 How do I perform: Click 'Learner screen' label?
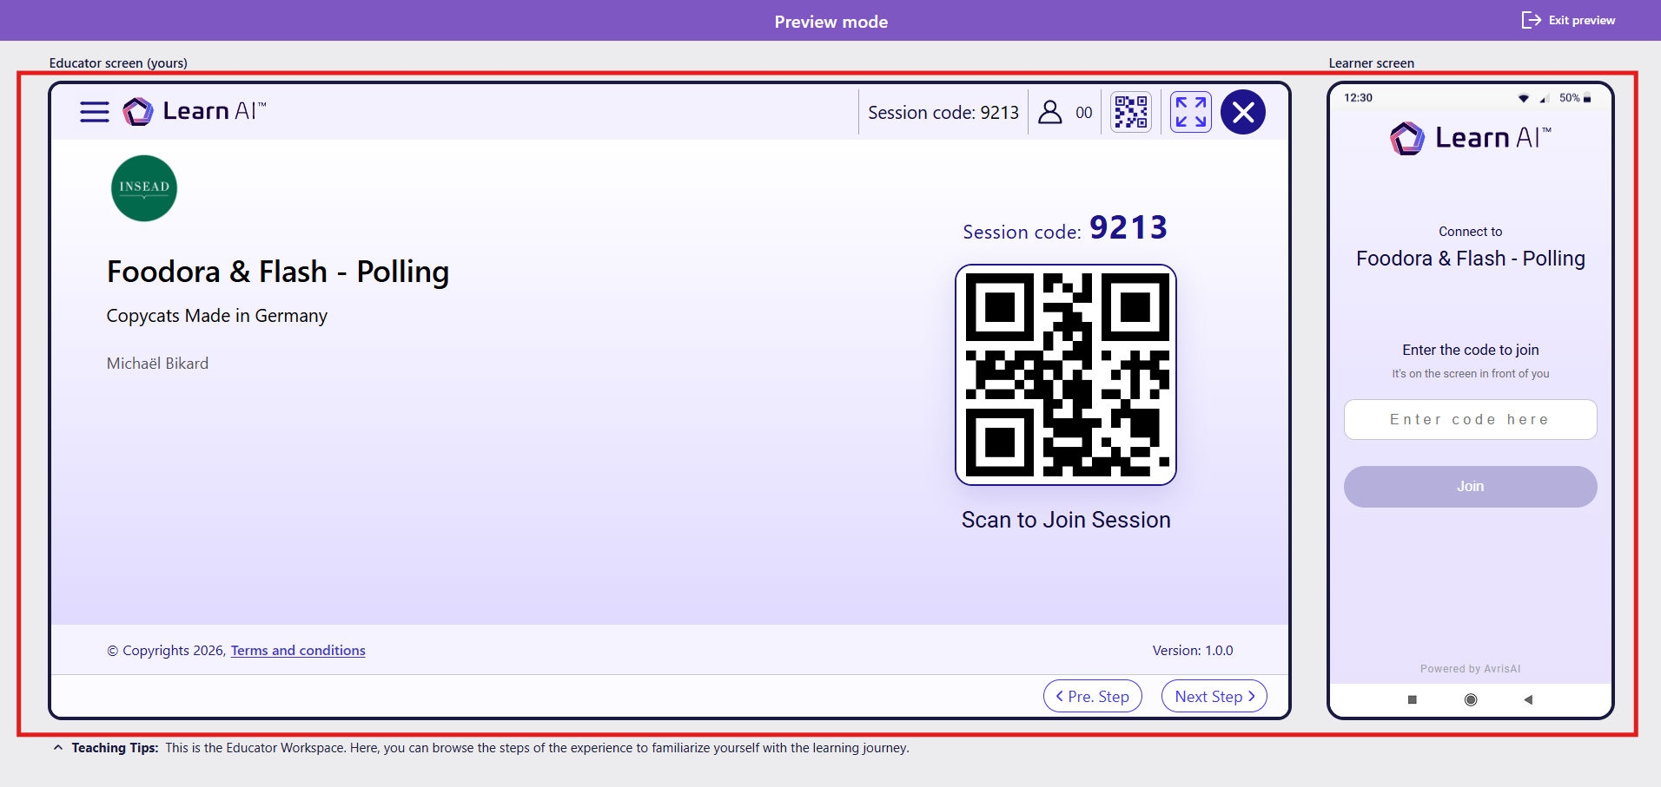[x=1371, y=63]
